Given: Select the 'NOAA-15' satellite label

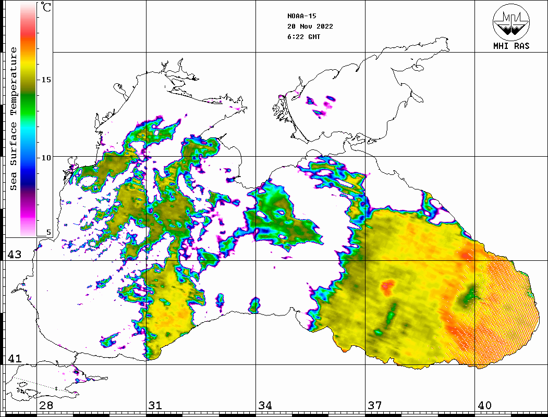Looking at the screenshot, I should [x=301, y=16].
